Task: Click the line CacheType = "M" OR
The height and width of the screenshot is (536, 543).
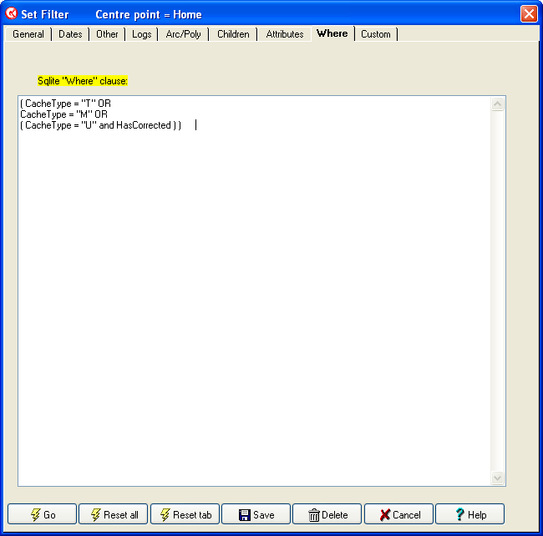Action: tap(63, 114)
